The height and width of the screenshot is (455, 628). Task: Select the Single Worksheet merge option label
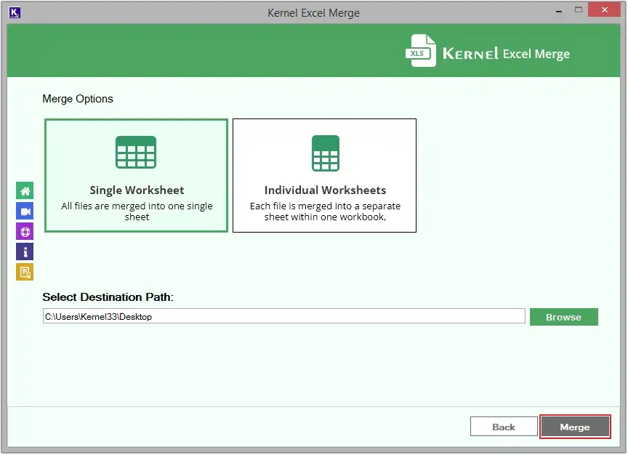(137, 190)
